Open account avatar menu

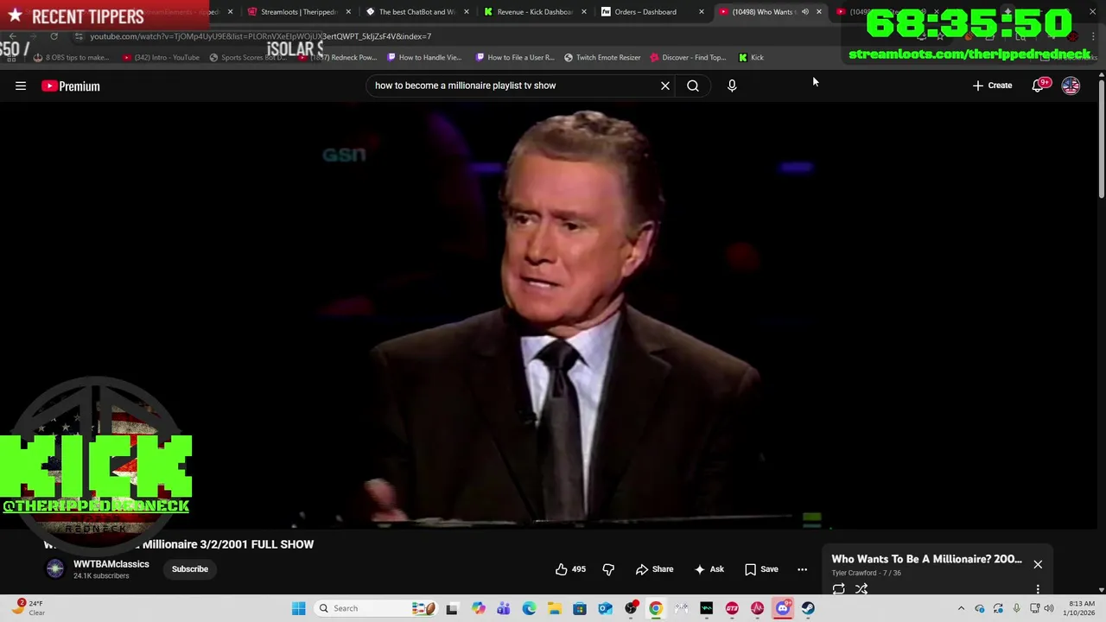(x=1071, y=86)
